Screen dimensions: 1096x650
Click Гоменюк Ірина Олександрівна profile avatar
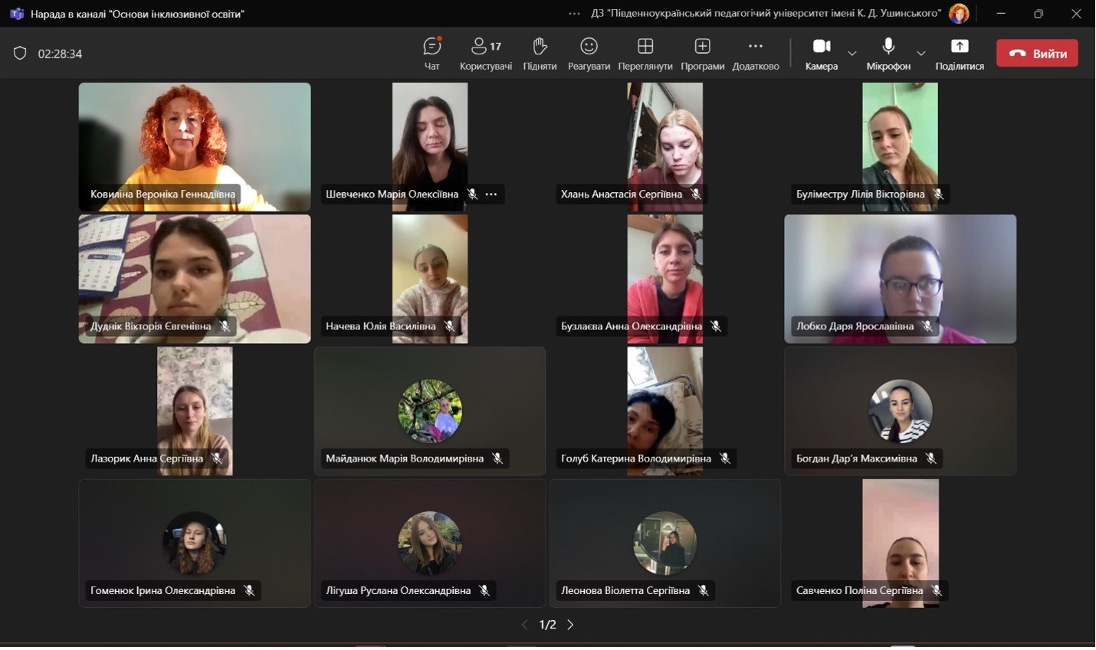point(195,544)
